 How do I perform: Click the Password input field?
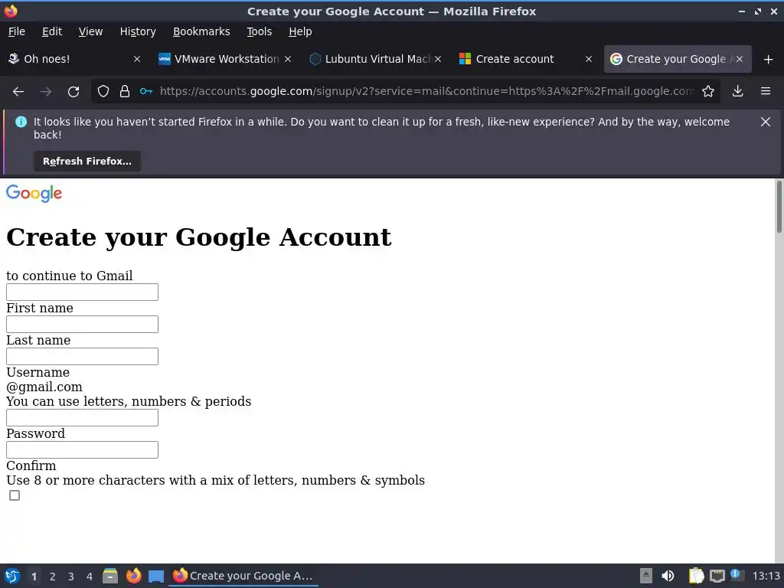click(82, 417)
